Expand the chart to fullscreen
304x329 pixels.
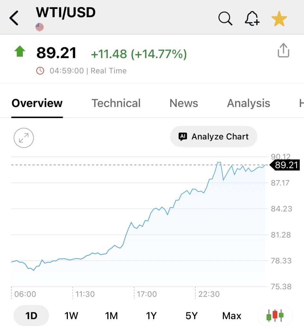(24, 138)
